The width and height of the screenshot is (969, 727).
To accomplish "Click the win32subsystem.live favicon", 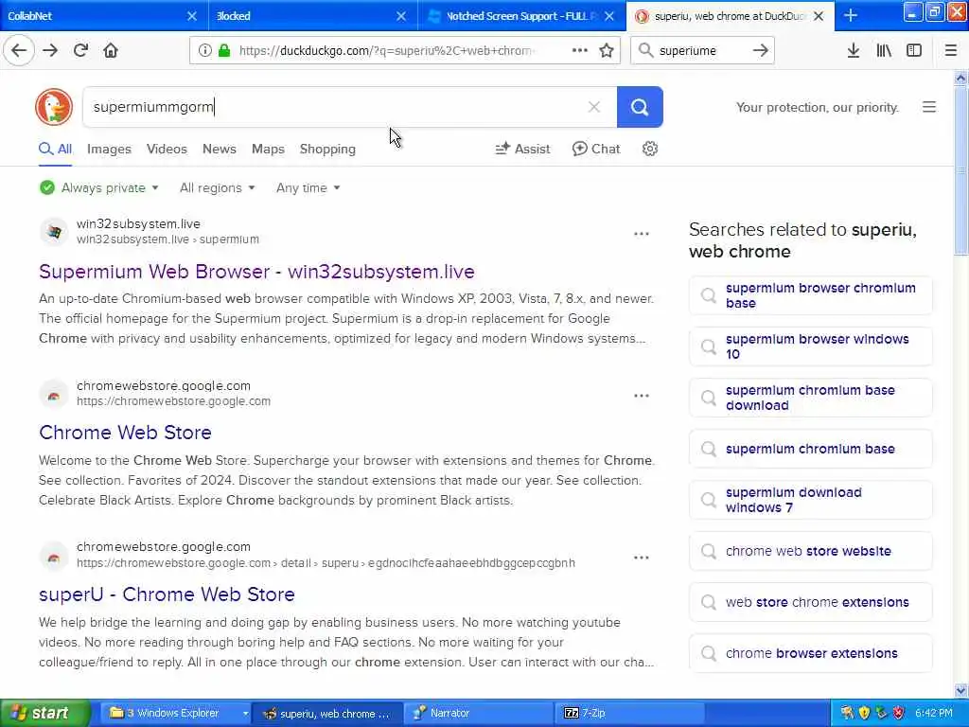I will click(54, 232).
